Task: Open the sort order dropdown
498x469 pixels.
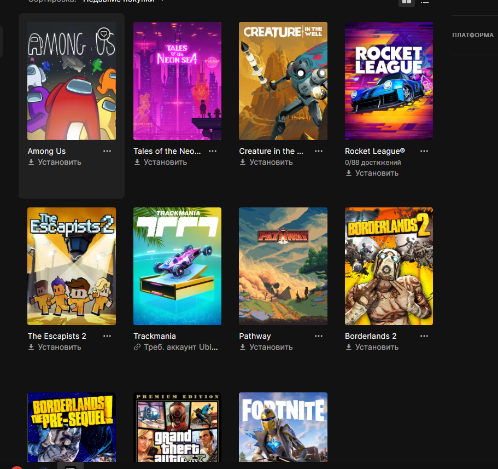Action: point(124,1)
